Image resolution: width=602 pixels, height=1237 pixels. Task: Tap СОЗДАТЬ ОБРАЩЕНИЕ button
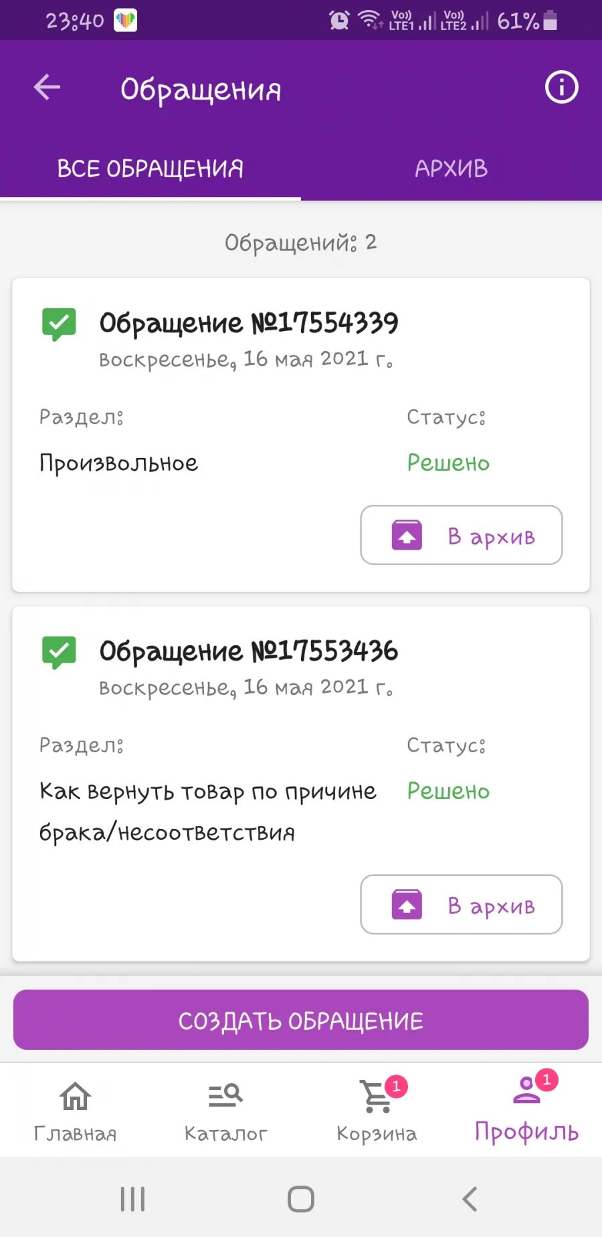click(301, 1020)
